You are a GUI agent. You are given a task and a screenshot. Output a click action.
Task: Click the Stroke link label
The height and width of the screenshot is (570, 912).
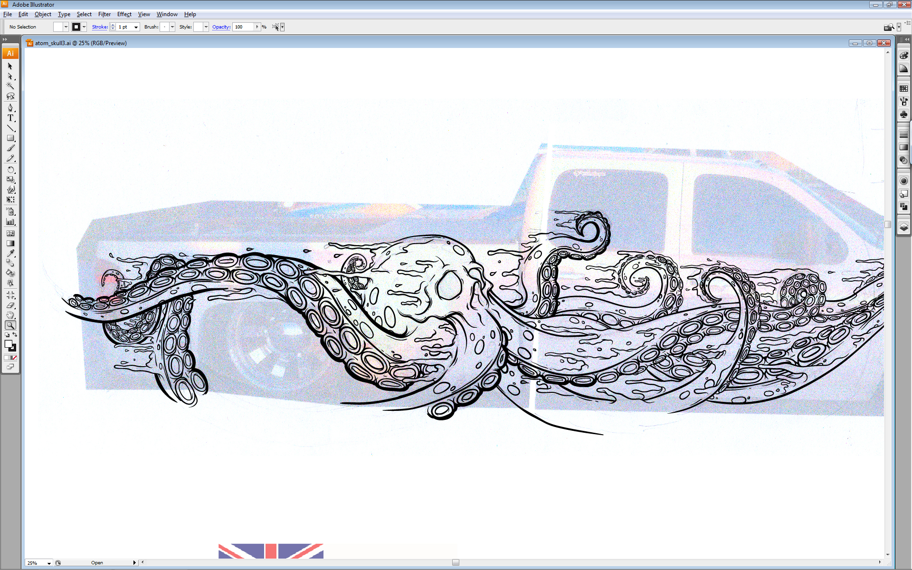pyautogui.click(x=100, y=27)
